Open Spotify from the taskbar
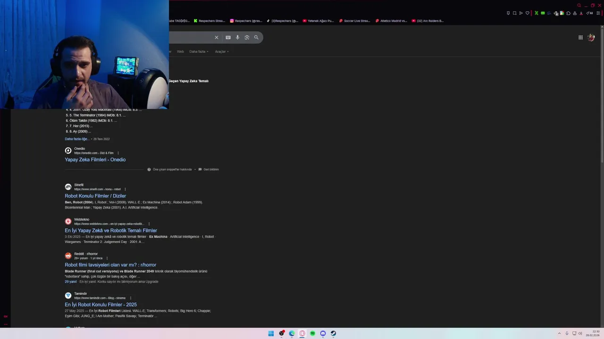The height and width of the screenshot is (339, 604). pos(312,333)
